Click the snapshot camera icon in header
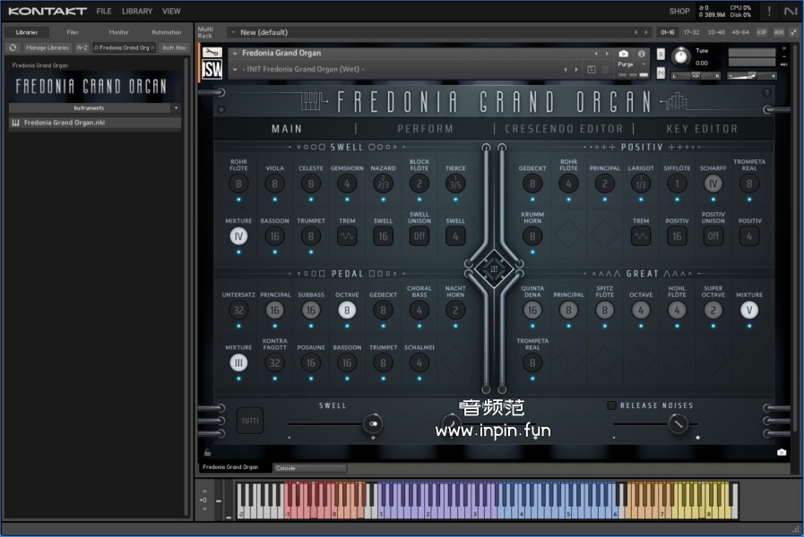Viewport: 804px width, 537px height. pyautogui.click(x=624, y=54)
